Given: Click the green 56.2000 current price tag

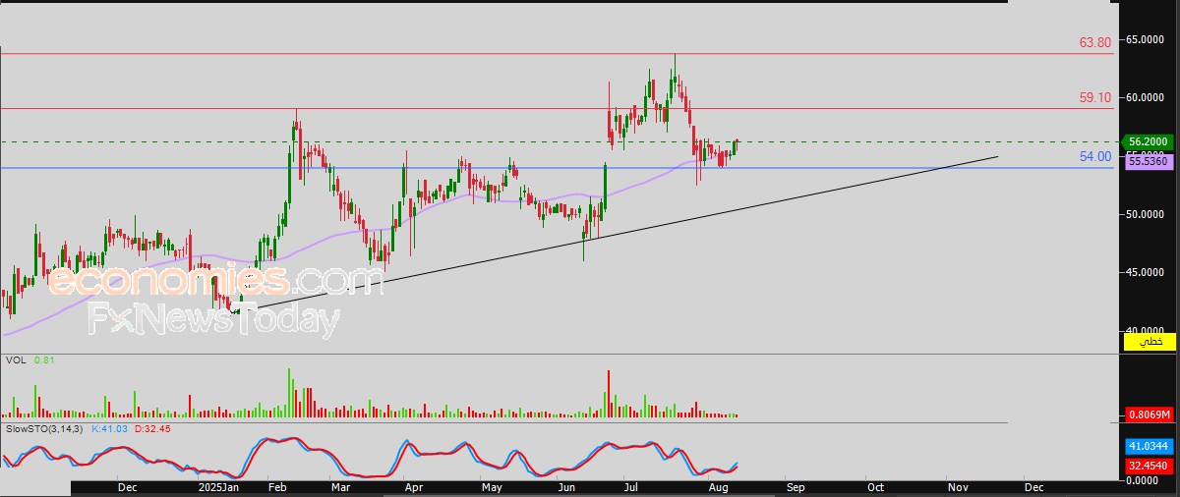Looking at the screenshot, I should point(1149,141).
